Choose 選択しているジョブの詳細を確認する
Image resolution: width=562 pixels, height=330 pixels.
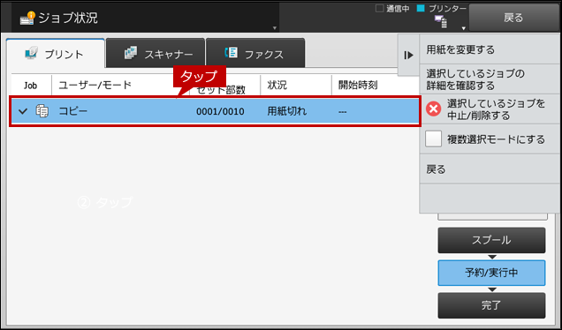(490, 79)
